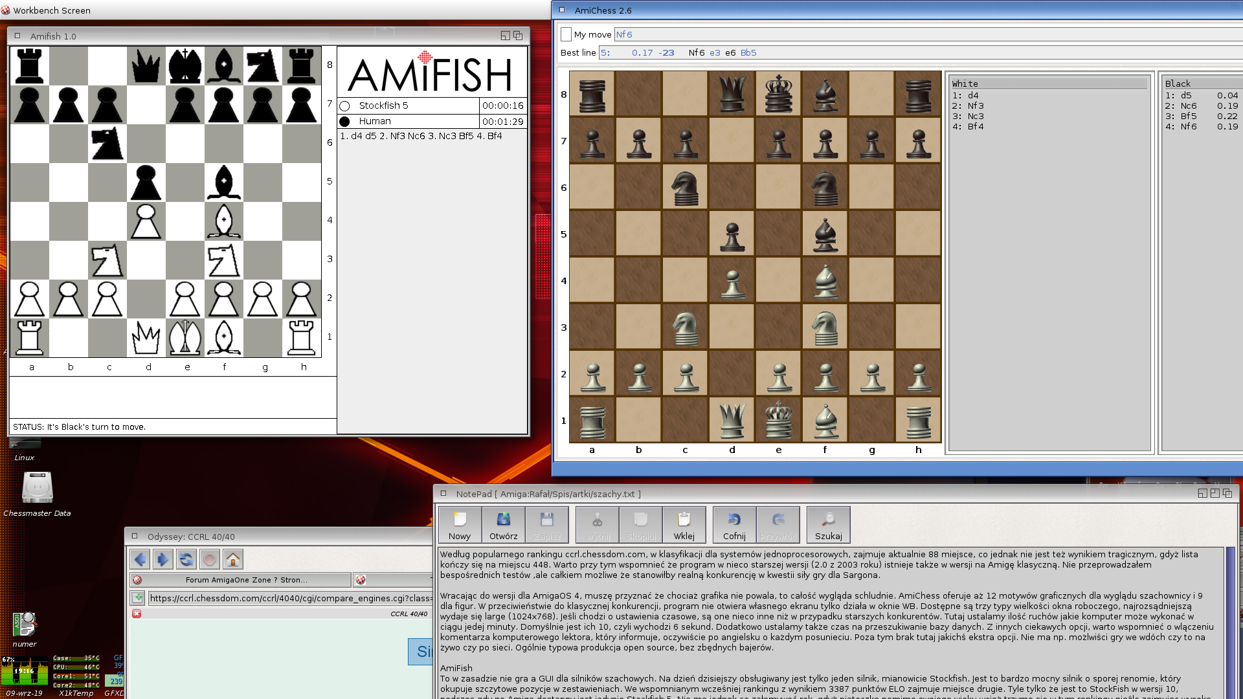Click the Odyssey stop loading icon
1243x699 pixels.
click(209, 559)
